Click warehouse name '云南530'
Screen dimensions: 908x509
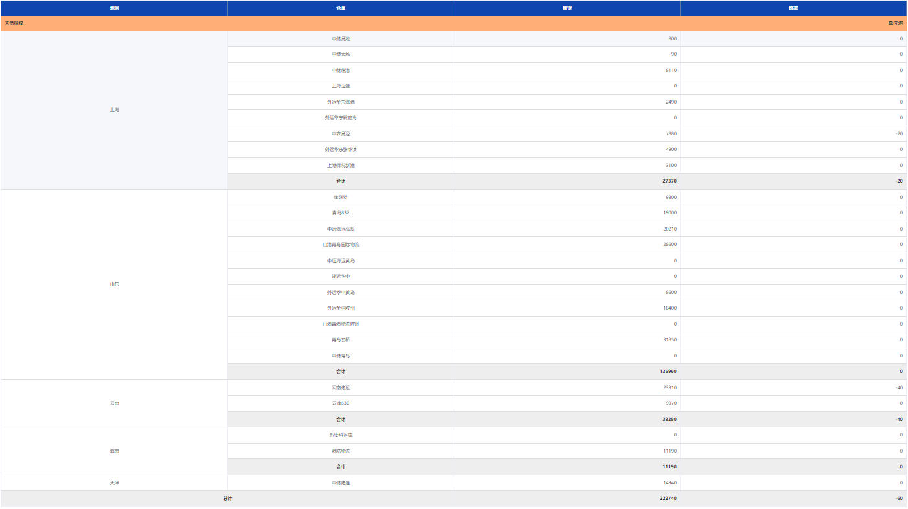pos(341,403)
